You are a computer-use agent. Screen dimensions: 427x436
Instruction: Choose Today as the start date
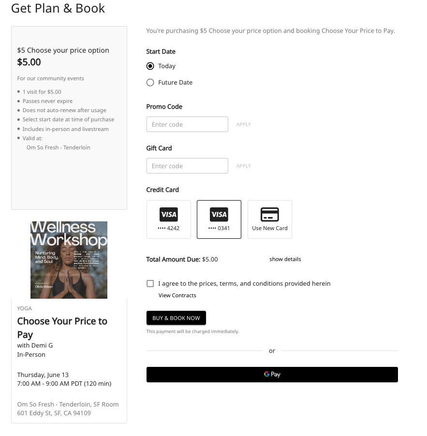[x=150, y=66]
